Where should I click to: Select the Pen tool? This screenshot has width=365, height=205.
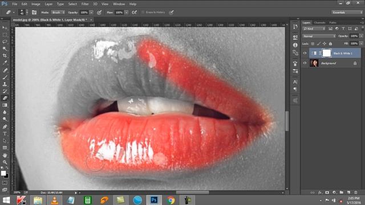(x=5, y=126)
